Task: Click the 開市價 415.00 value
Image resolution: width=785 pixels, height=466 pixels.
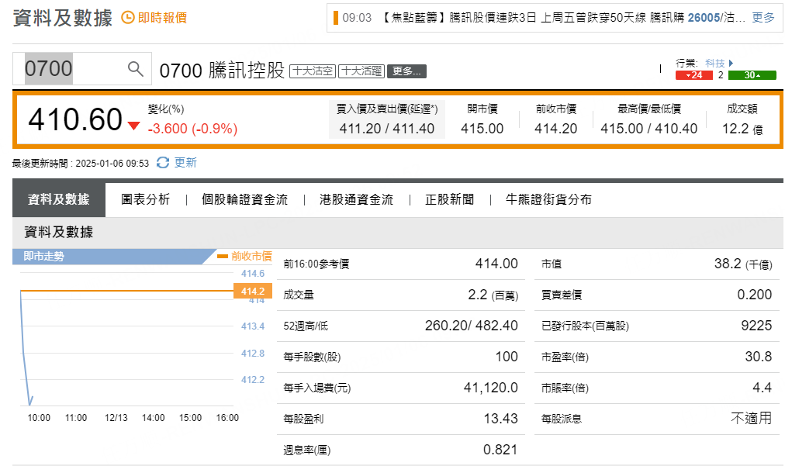Action: [482, 129]
